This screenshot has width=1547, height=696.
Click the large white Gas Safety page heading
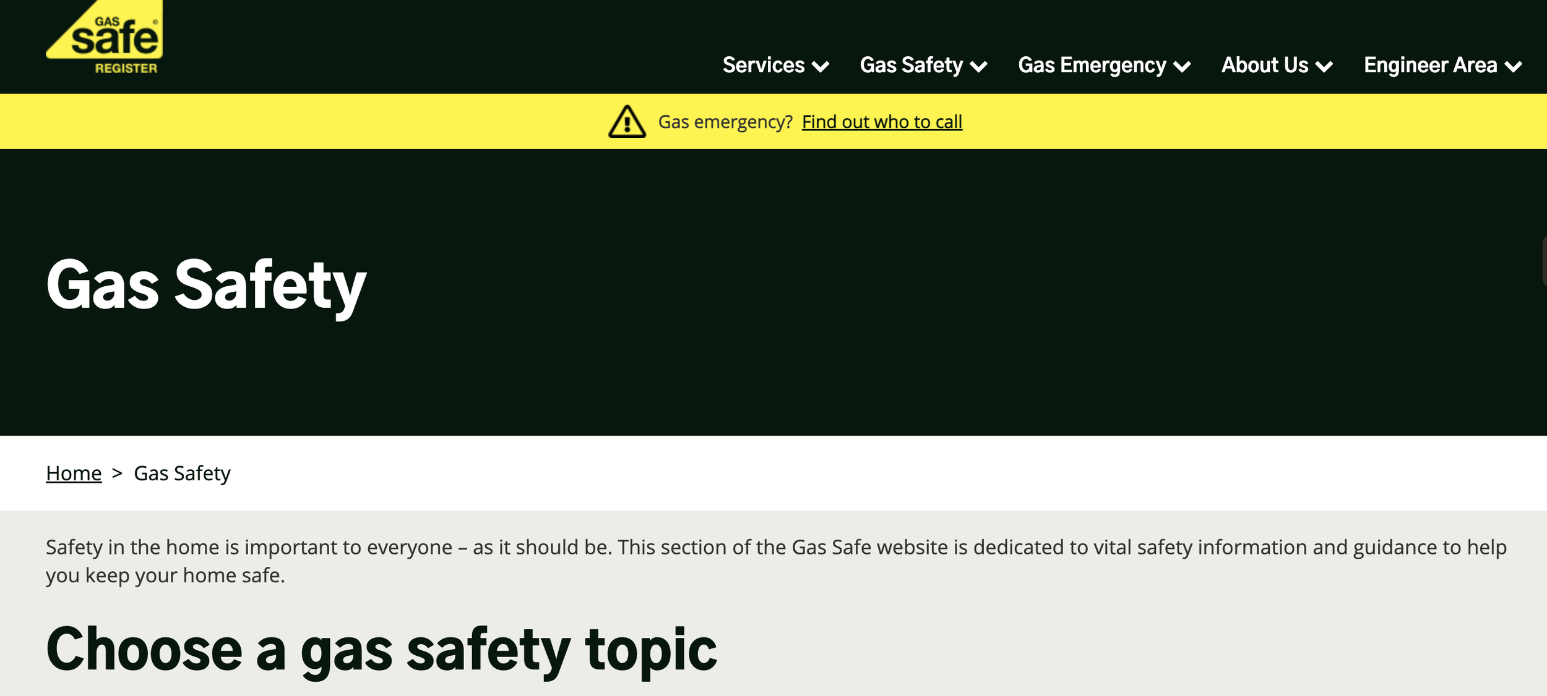(x=206, y=285)
